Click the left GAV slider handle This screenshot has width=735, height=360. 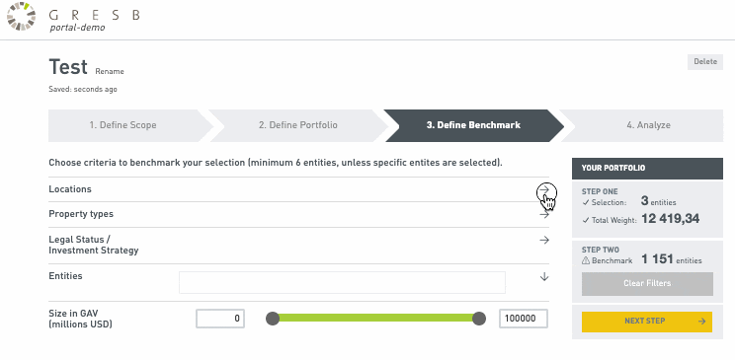[273, 319]
